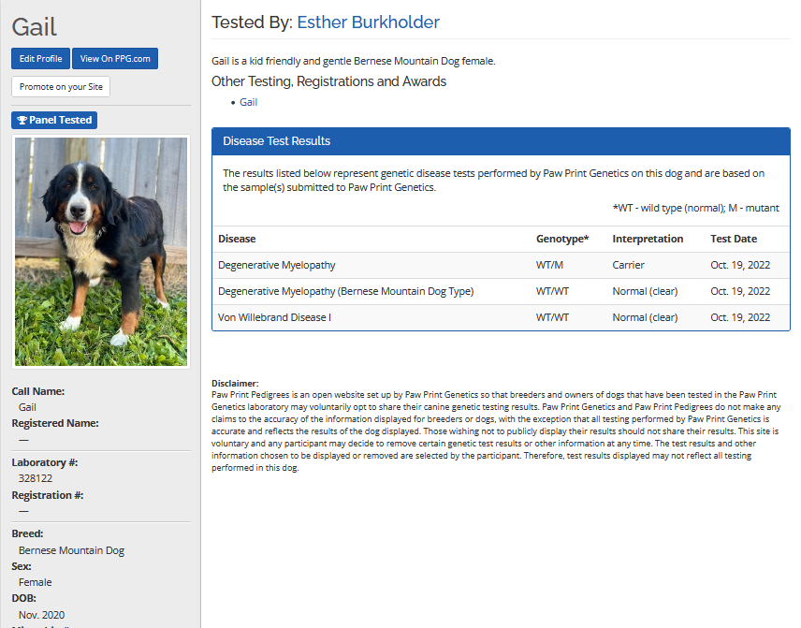Click the WT/M genotype value
This screenshot has width=801, height=628.
[x=550, y=265]
